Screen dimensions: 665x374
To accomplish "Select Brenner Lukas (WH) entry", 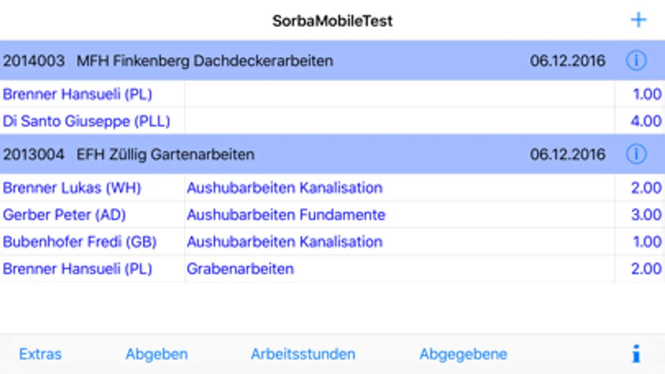I will point(72,188).
